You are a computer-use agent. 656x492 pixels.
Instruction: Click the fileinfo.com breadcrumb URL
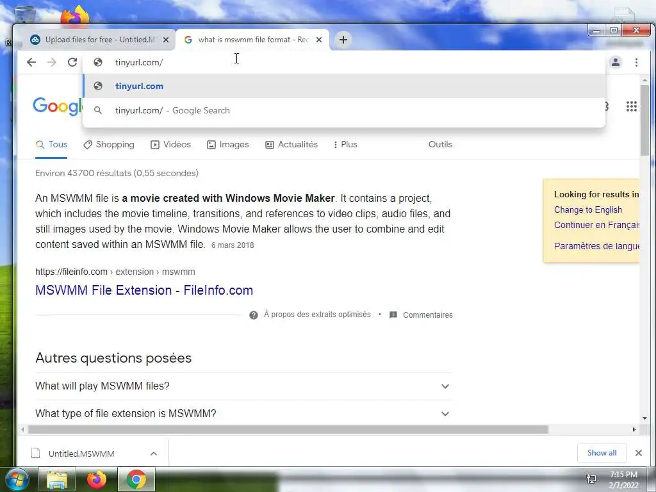click(115, 272)
